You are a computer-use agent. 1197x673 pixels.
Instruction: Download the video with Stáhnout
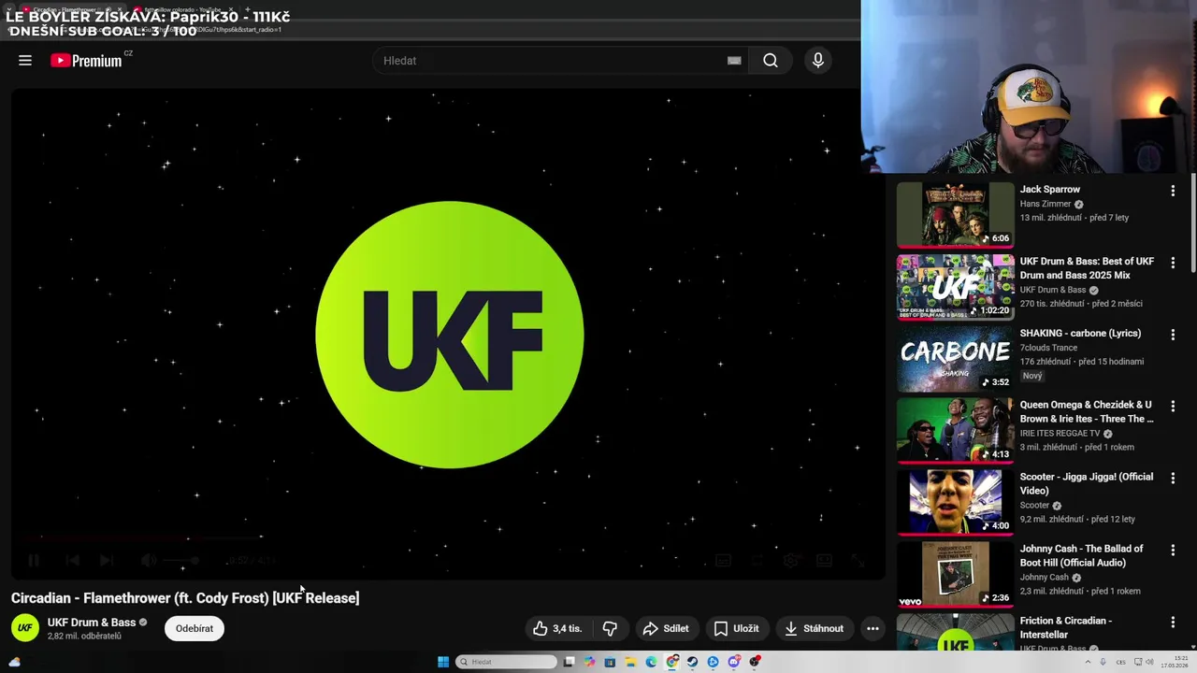(815, 629)
